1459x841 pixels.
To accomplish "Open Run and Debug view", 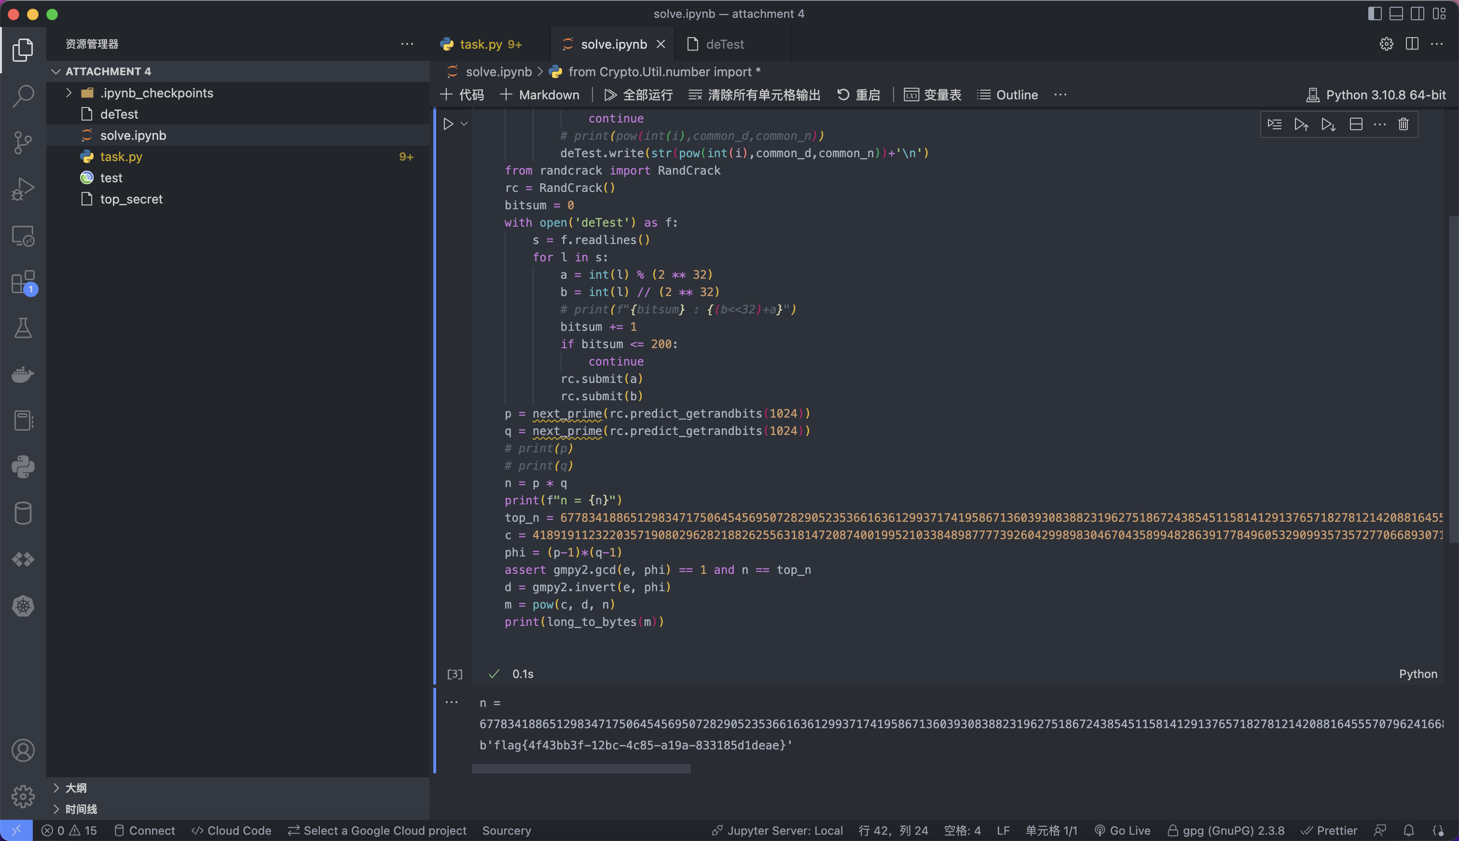I will [x=23, y=189].
